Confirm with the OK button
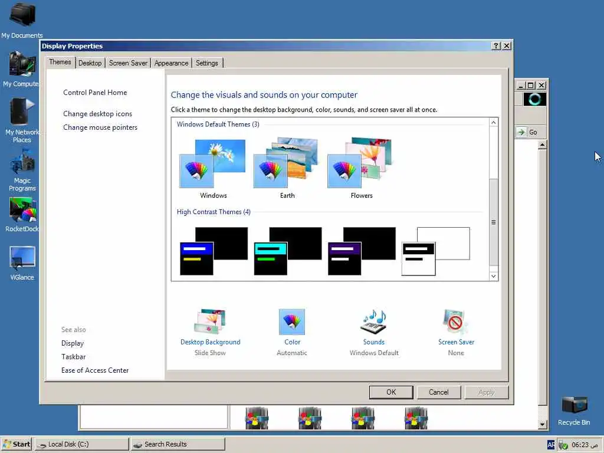The height and width of the screenshot is (453, 604). [391, 392]
